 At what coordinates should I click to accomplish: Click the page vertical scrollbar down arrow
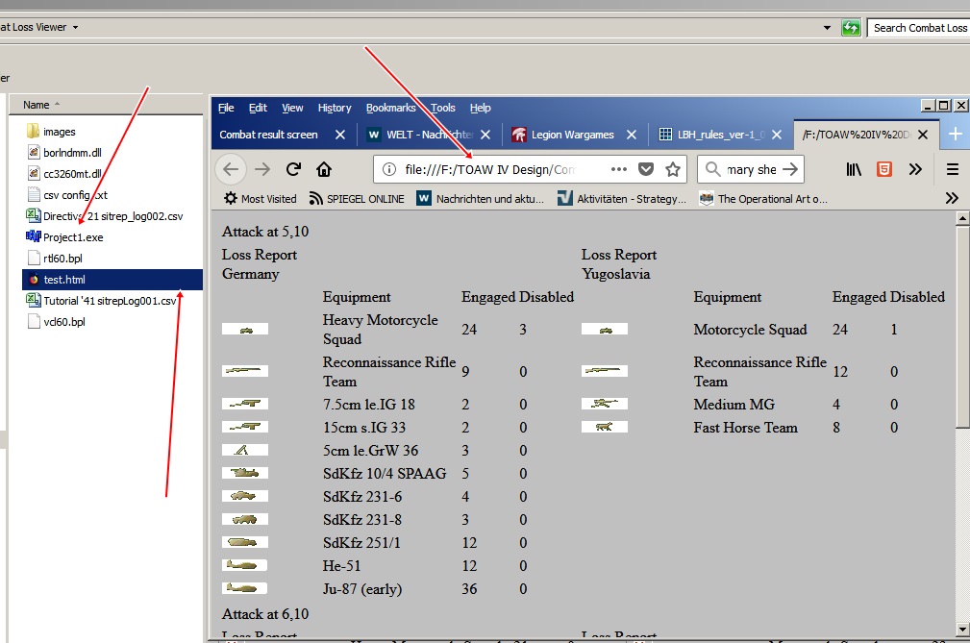962,630
